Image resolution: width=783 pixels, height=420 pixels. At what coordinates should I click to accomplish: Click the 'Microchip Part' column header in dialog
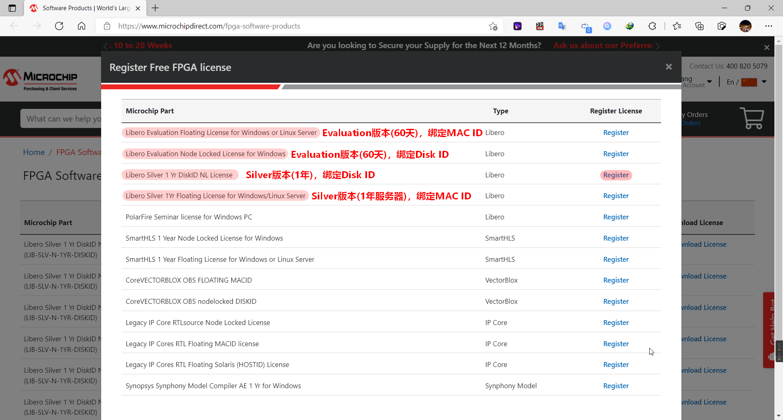tap(150, 111)
